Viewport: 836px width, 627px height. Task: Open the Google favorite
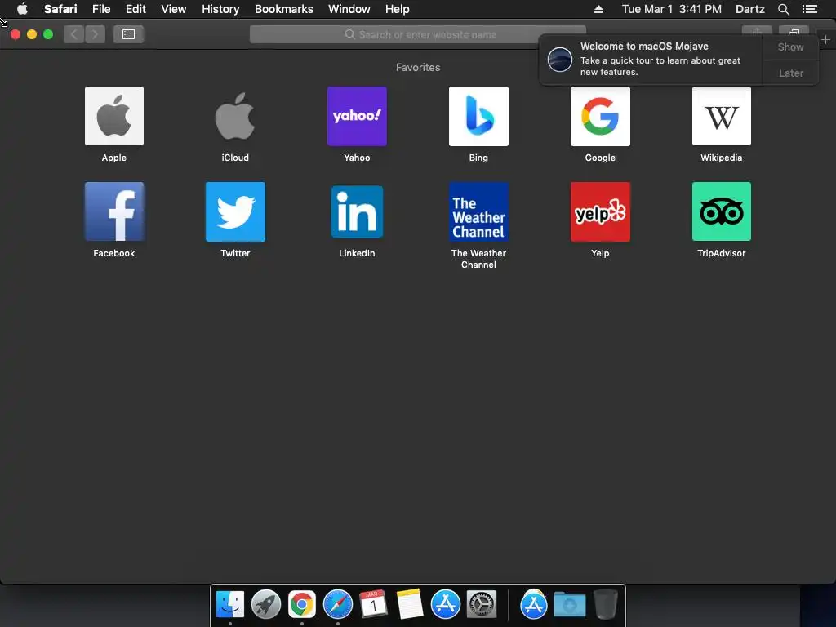pyautogui.click(x=600, y=116)
